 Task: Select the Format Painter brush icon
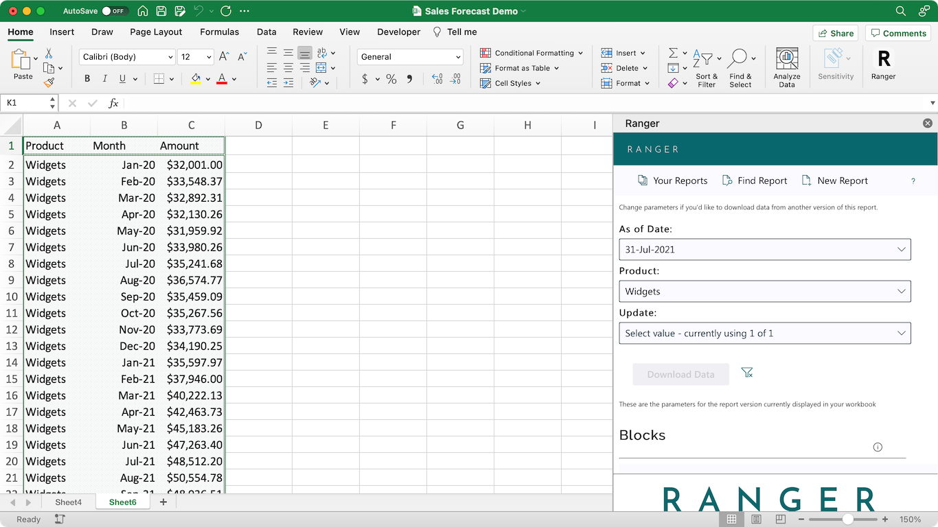pyautogui.click(x=49, y=82)
